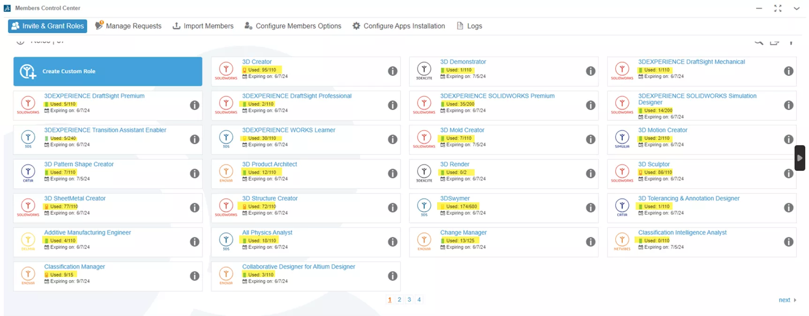809x316 pixels.
Task: Show info for Change Manager role
Action: coord(590,242)
